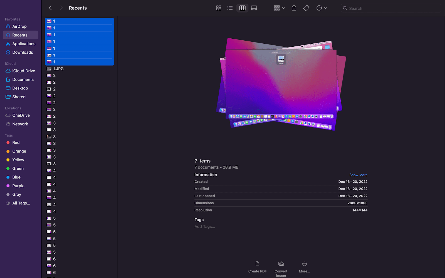This screenshot has height=278, width=445.
Task: Open Network location
Action: pyautogui.click(x=21, y=124)
